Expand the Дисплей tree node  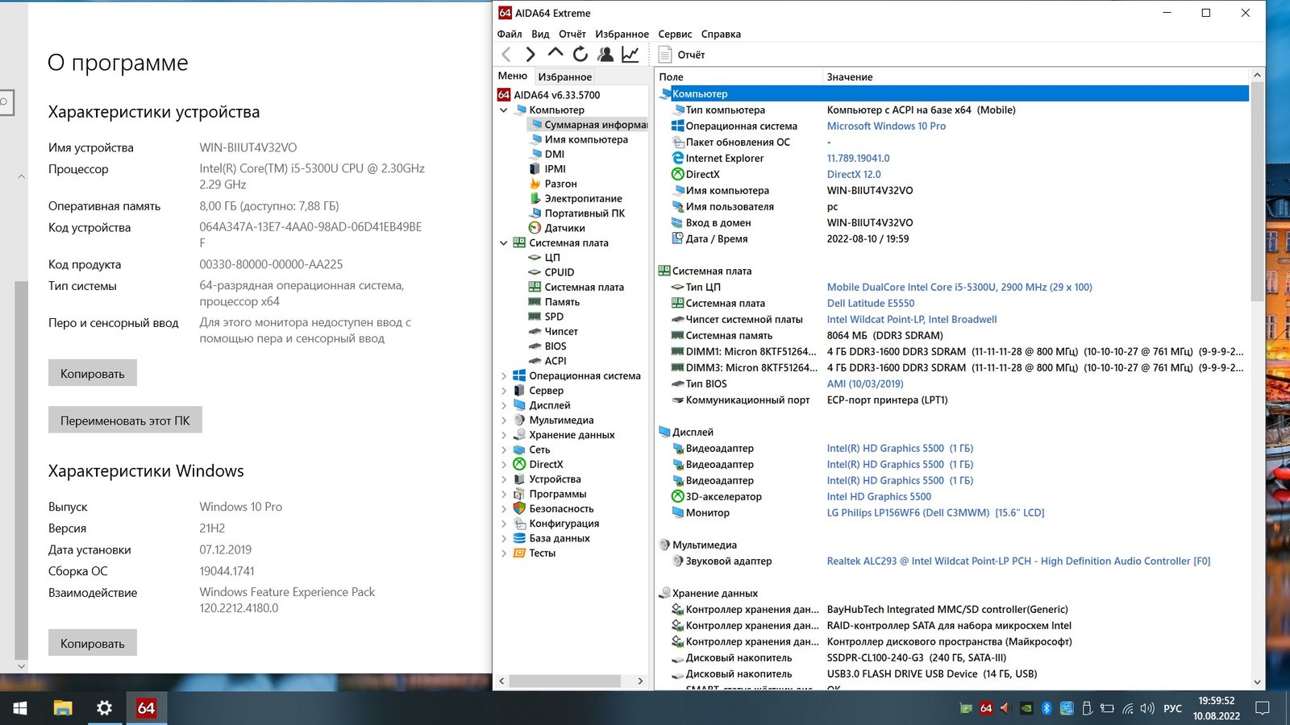point(504,405)
